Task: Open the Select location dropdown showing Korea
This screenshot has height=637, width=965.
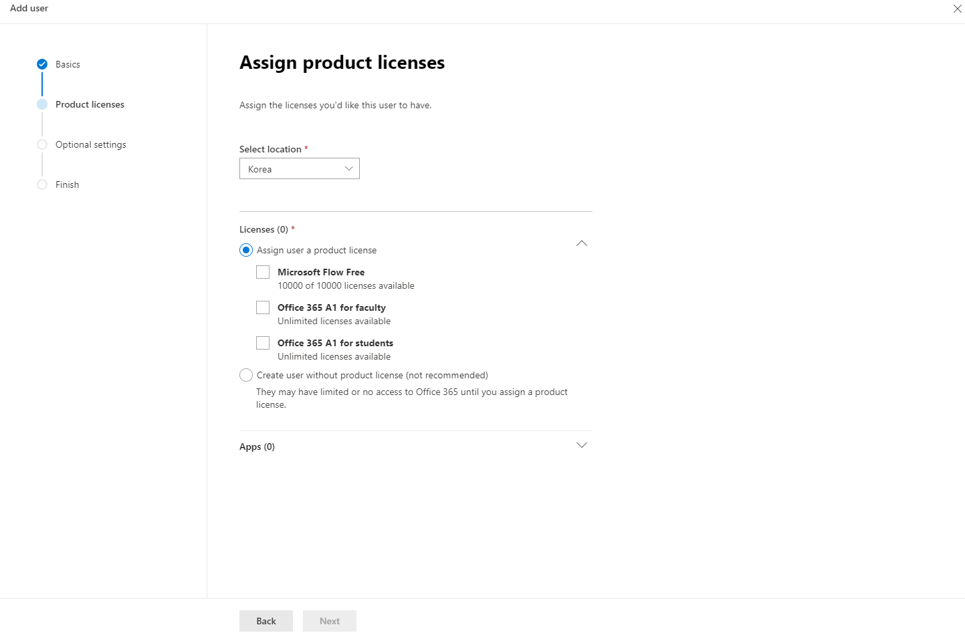Action: point(299,168)
